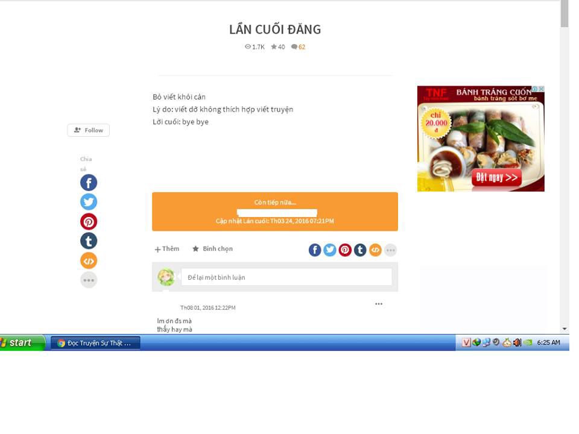The width and height of the screenshot is (579, 434).
Task: Click Đặt ngay in the bánh tráng ad
Action: point(497,178)
